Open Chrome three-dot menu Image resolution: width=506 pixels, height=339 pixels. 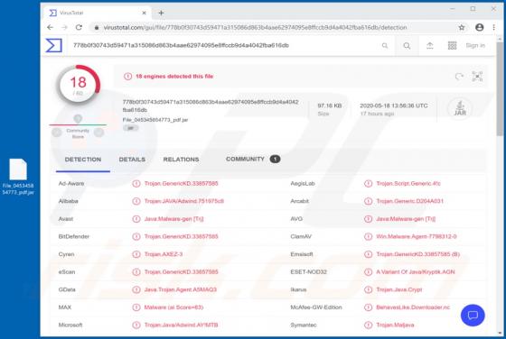493,28
